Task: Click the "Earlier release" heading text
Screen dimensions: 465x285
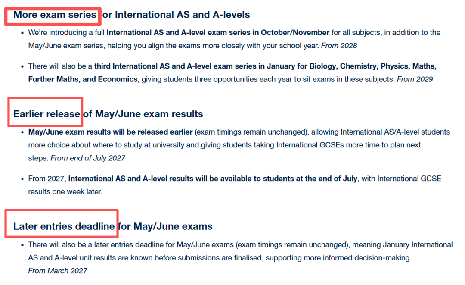Action: click(x=46, y=114)
